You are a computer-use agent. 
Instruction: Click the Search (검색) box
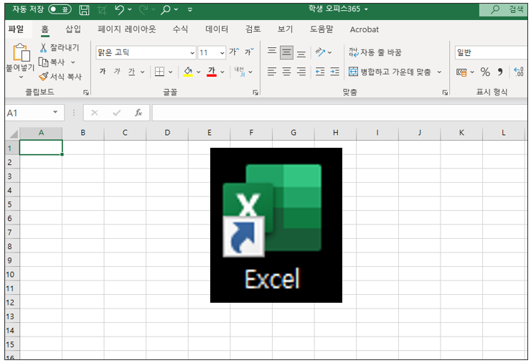(503, 9)
